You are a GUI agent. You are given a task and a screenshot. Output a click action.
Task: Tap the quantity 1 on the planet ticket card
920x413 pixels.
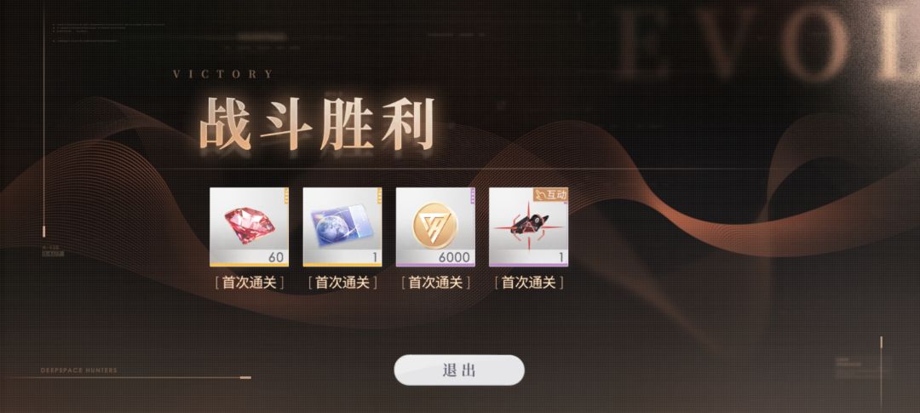[x=375, y=257]
